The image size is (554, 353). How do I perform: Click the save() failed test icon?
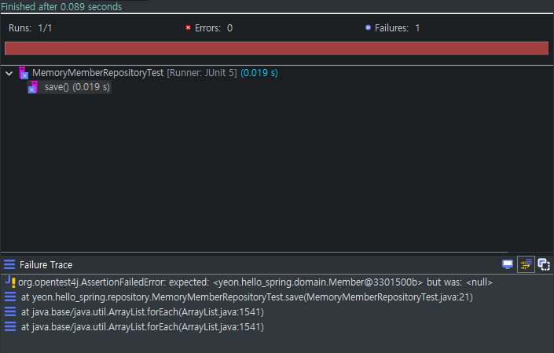(33, 87)
